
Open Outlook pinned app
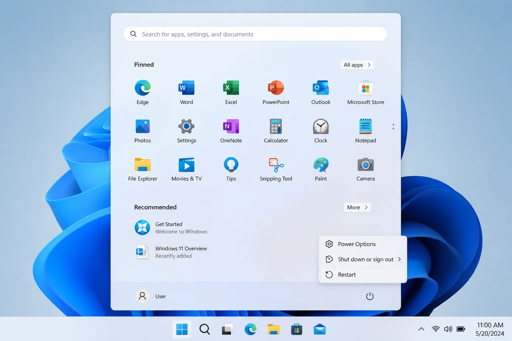point(321,92)
